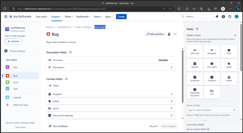
Task: Click the Discard button
Action: [153, 126]
